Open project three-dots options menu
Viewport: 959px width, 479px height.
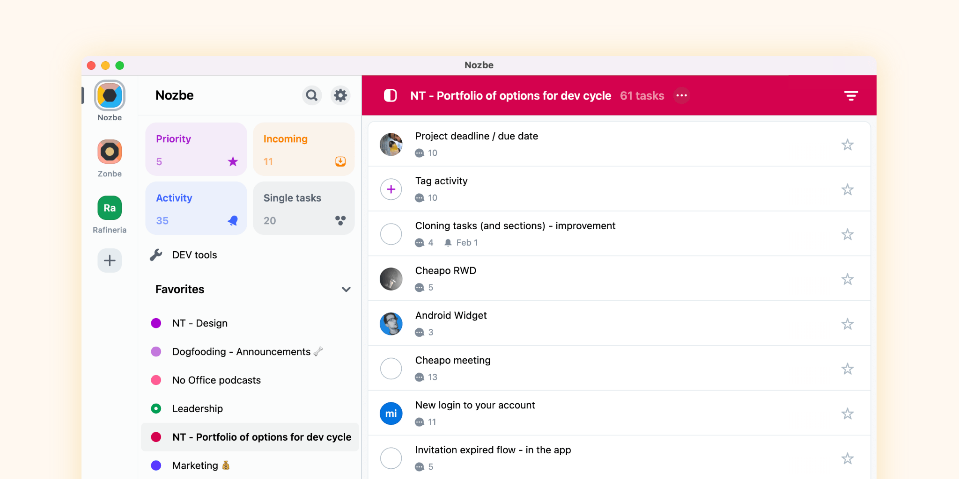(x=682, y=95)
